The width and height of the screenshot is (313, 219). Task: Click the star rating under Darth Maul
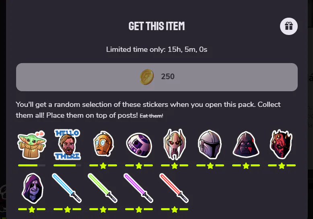coord(282,166)
